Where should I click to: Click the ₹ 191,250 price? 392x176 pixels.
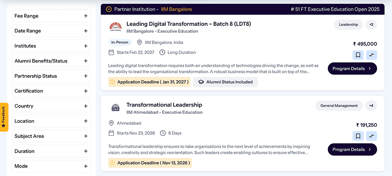pyautogui.click(x=367, y=125)
